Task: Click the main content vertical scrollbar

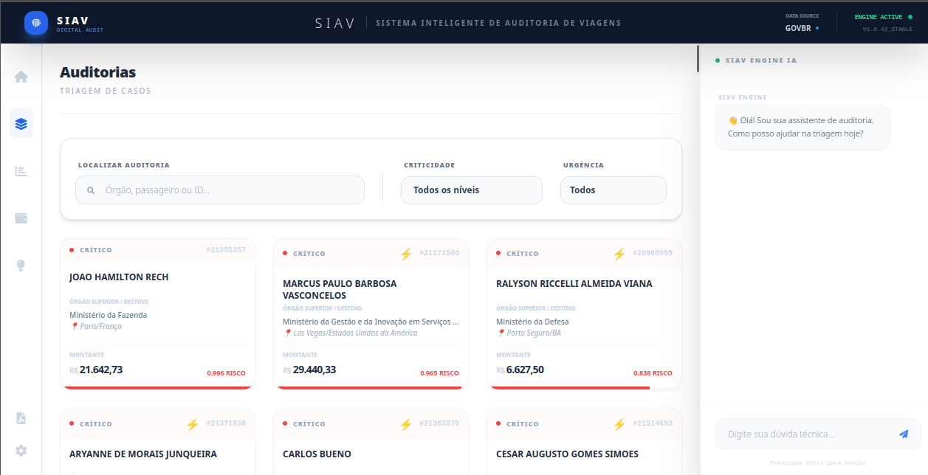Action: click(x=698, y=59)
